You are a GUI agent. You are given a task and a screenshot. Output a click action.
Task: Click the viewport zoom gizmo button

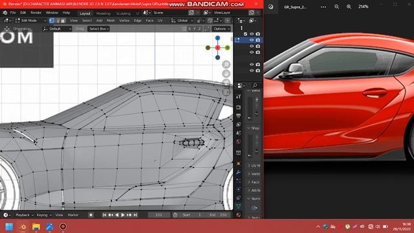(226, 65)
